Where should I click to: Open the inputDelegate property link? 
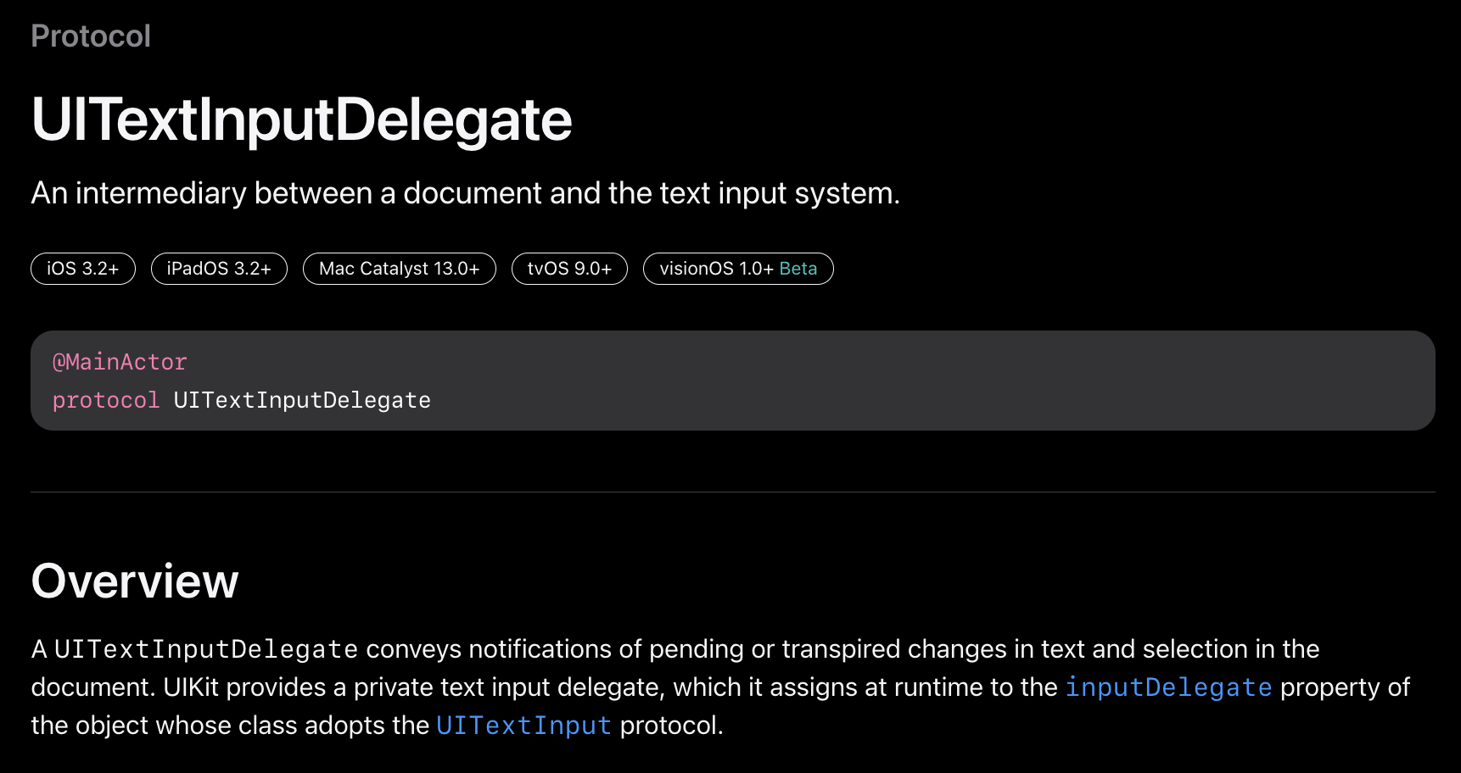coord(1168,687)
